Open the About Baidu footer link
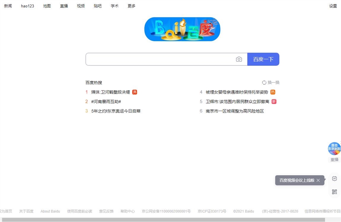Screen dimensions: 341x222 [x=50, y=211]
